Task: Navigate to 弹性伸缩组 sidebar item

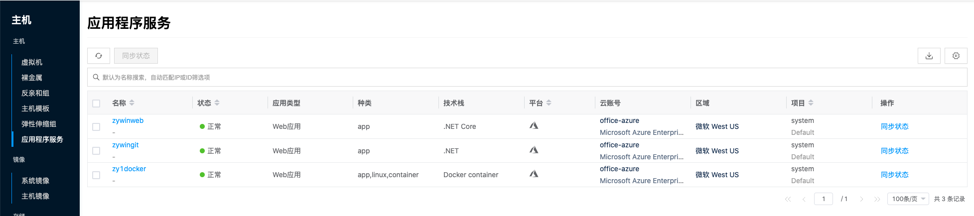Action: click(39, 124)
